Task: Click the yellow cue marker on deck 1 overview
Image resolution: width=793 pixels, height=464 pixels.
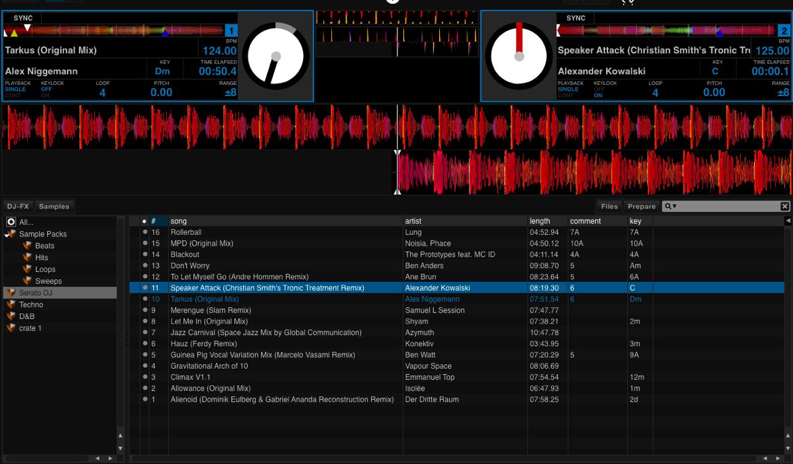Action: click(14, 32)
